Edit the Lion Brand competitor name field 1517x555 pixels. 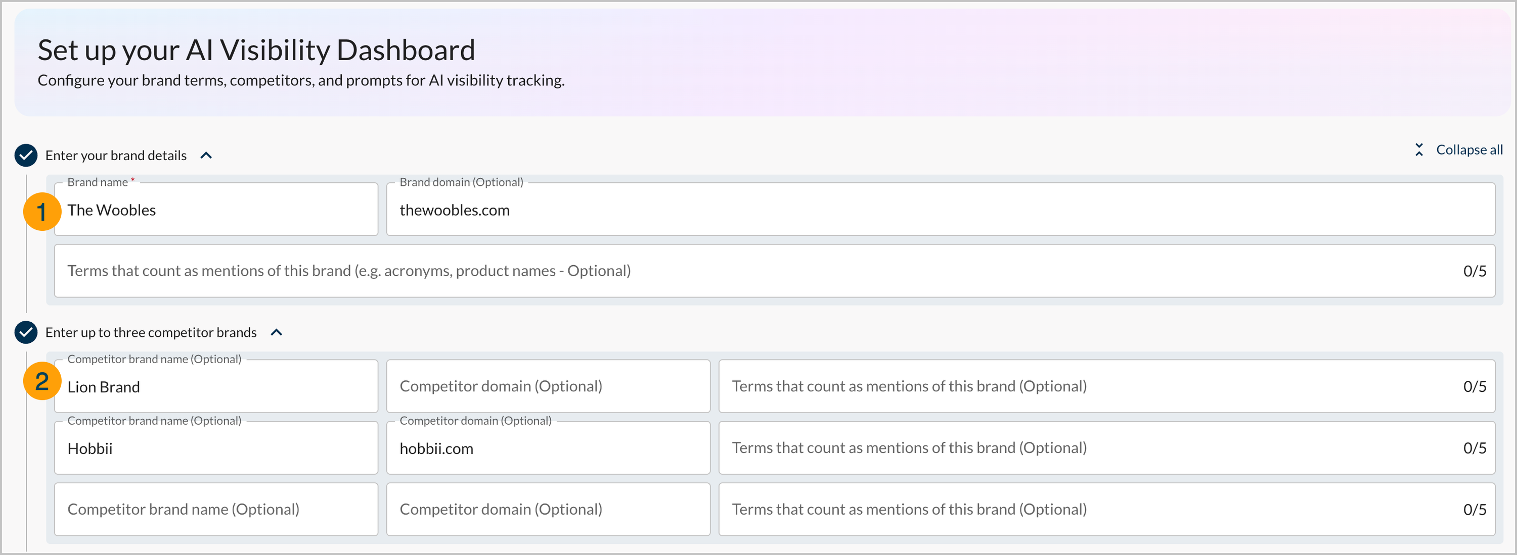click(x=216, y=386)
